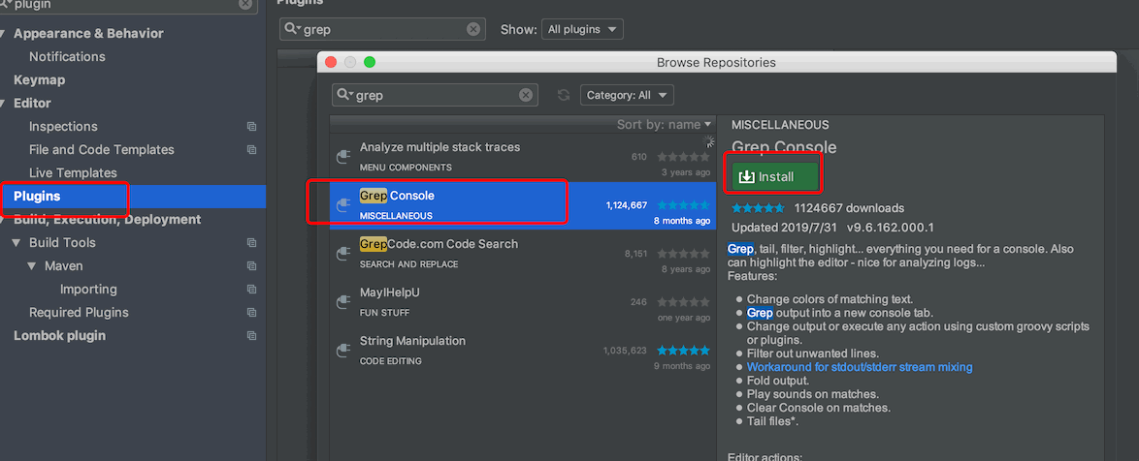Open Workaround for stdout/stderr stream mixing link
Viewport: 1139px width, 461px height.
coord(860,367)
